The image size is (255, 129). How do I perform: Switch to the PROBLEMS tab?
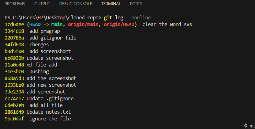click(x=15, y=4)
